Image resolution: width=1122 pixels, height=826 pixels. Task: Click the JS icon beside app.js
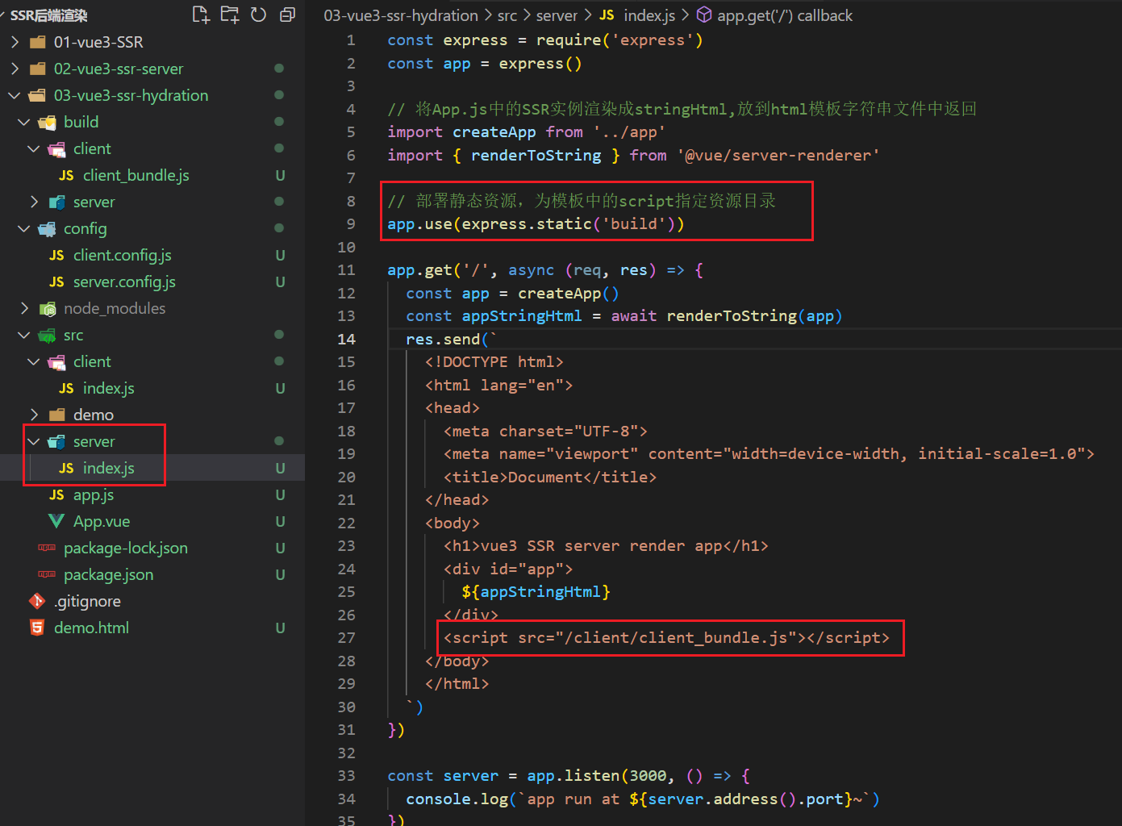(x=56, y=494)
